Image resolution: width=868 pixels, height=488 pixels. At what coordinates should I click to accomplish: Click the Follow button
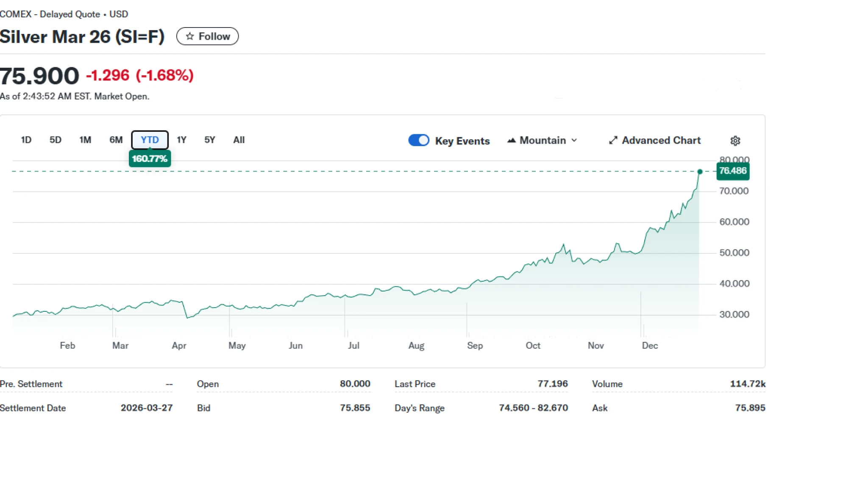coord(207,36)
